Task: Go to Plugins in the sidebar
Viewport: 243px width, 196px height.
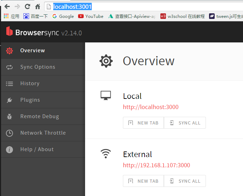Action: [30, 100]
